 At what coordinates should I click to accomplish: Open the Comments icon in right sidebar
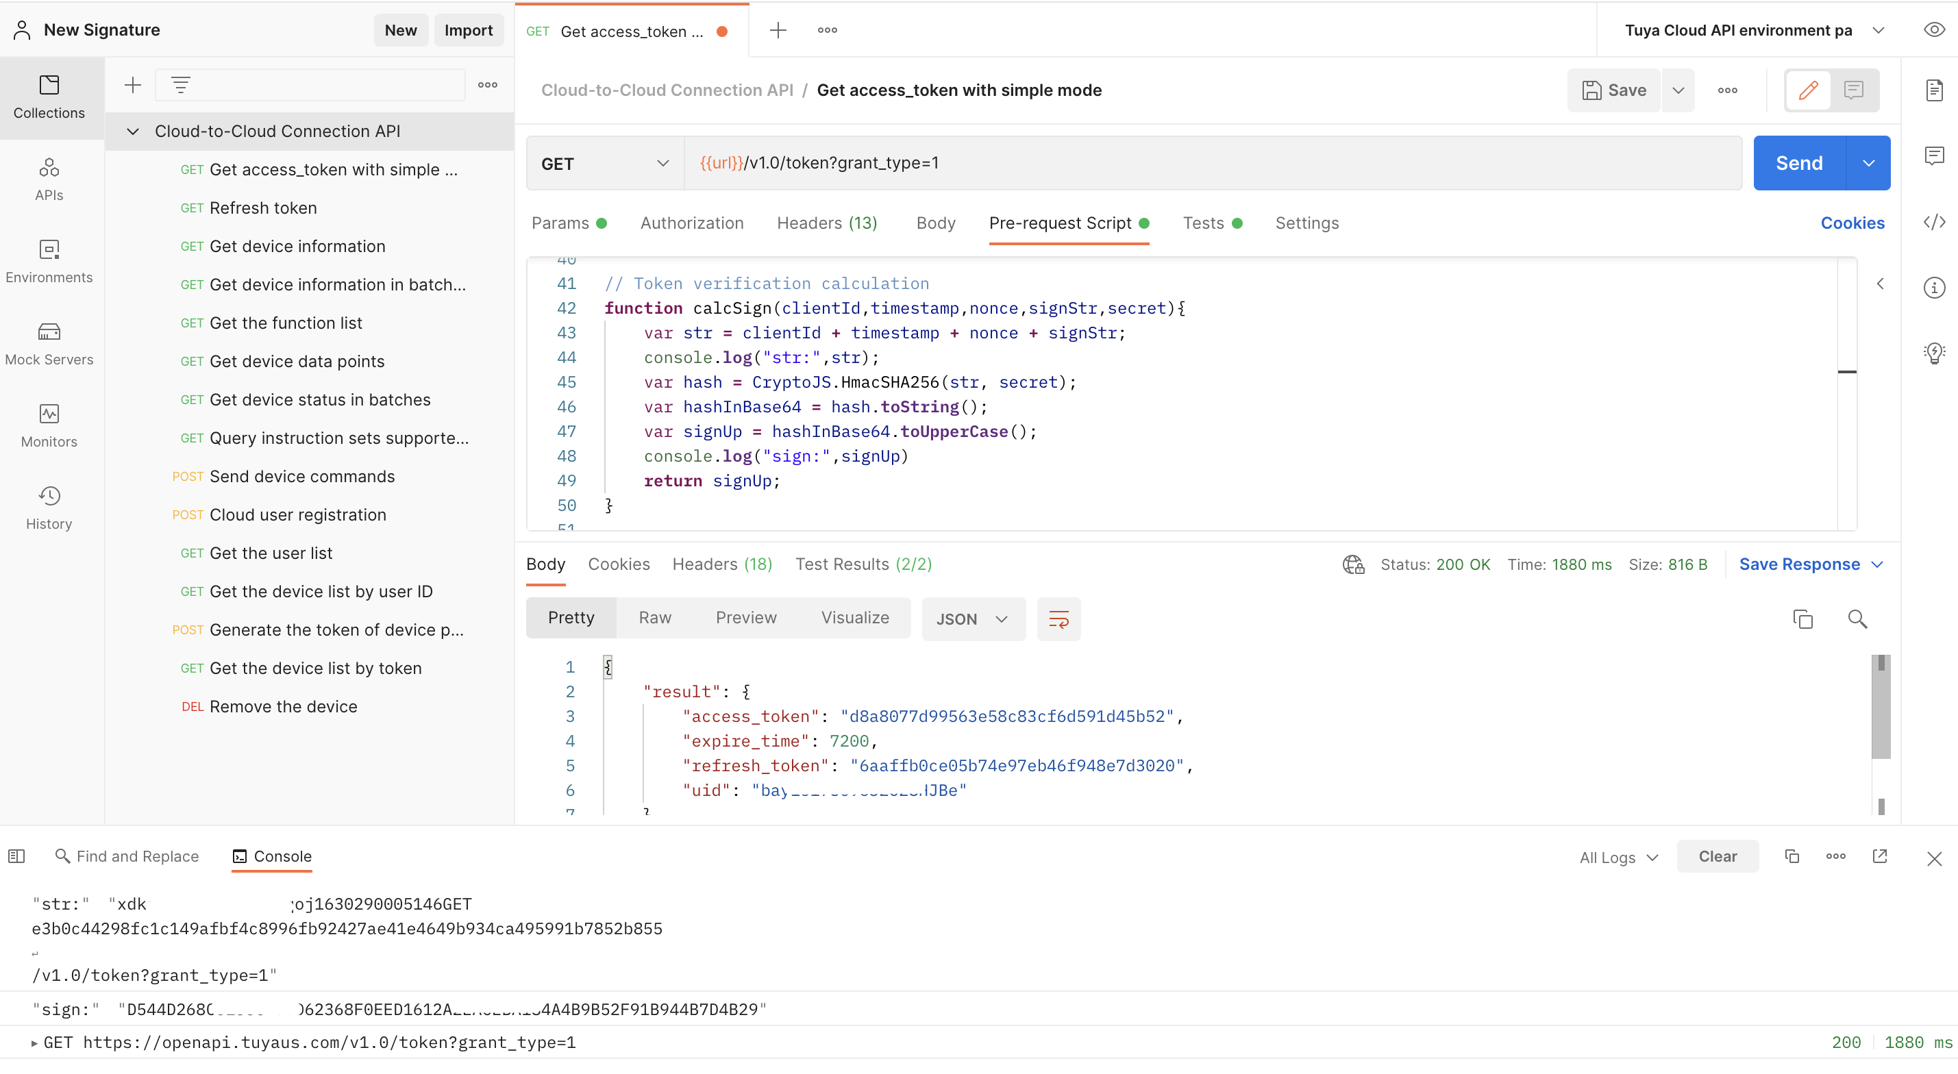pyautogui.click(x=1933, y=155)
